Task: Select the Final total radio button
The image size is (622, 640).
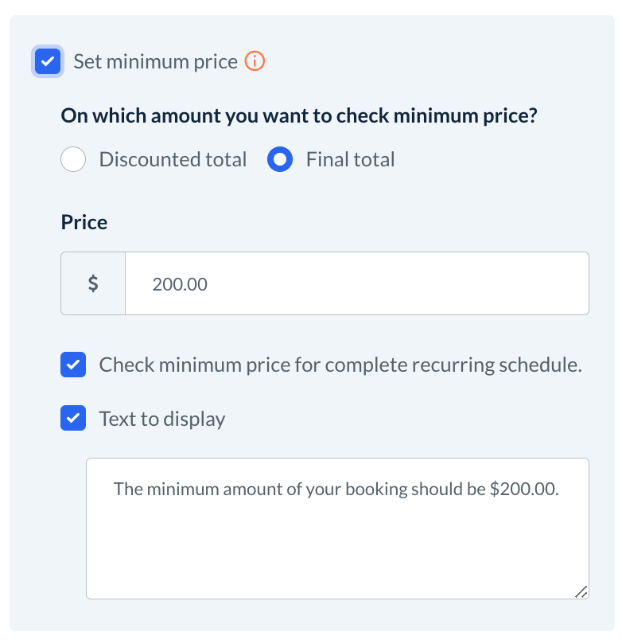Action: click(280, 159)
